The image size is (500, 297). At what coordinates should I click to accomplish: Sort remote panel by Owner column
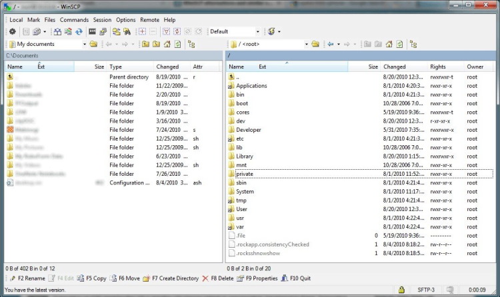[x=478, y=67]
